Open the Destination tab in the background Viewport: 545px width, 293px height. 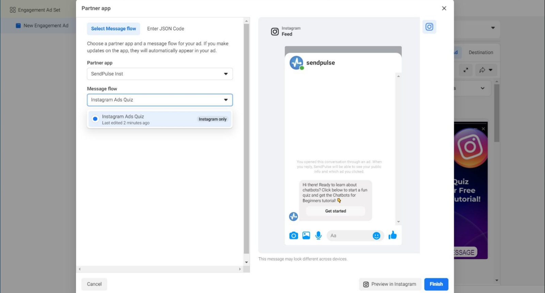[481, 52]
